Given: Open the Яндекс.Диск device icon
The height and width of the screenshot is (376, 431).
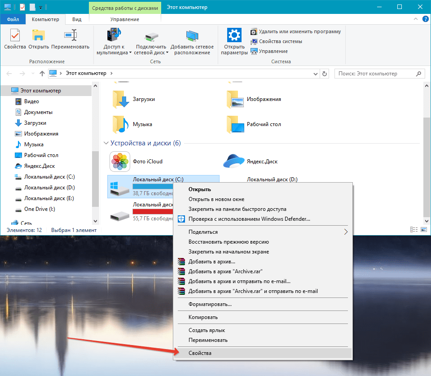Looking at the screenshot, I should [233, 162].
